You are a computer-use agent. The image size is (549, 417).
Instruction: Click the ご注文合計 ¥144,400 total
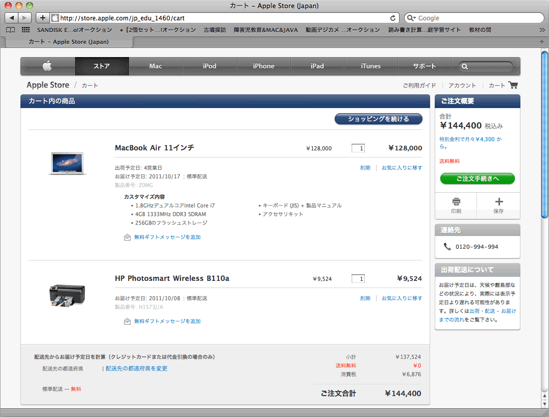[x=403, y=394]
